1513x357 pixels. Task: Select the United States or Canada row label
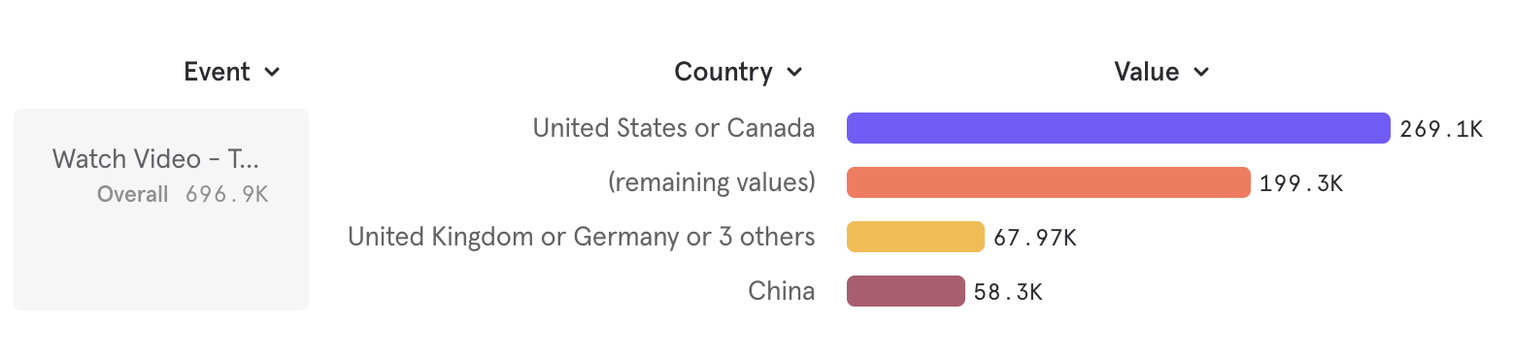click(674, 128)
